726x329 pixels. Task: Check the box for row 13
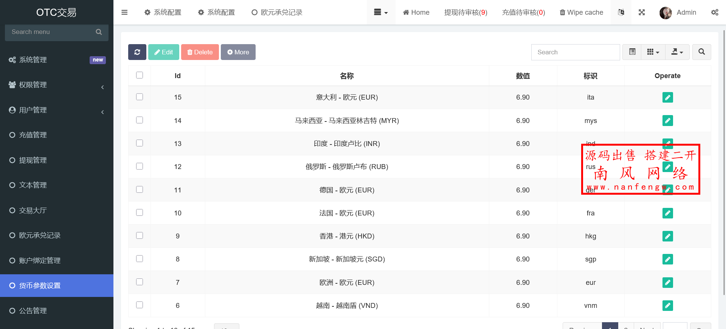click(x=140, y=143)
